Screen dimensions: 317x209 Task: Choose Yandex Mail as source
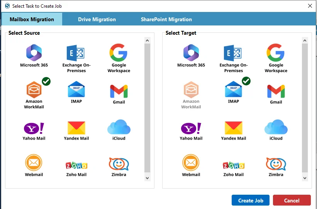(x=76, y=131)
